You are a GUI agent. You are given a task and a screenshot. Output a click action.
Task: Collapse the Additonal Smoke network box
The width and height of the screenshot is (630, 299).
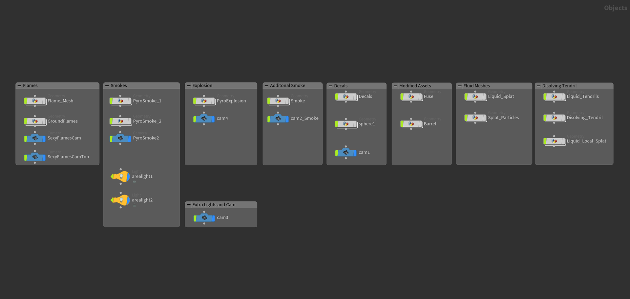point(266,86)
